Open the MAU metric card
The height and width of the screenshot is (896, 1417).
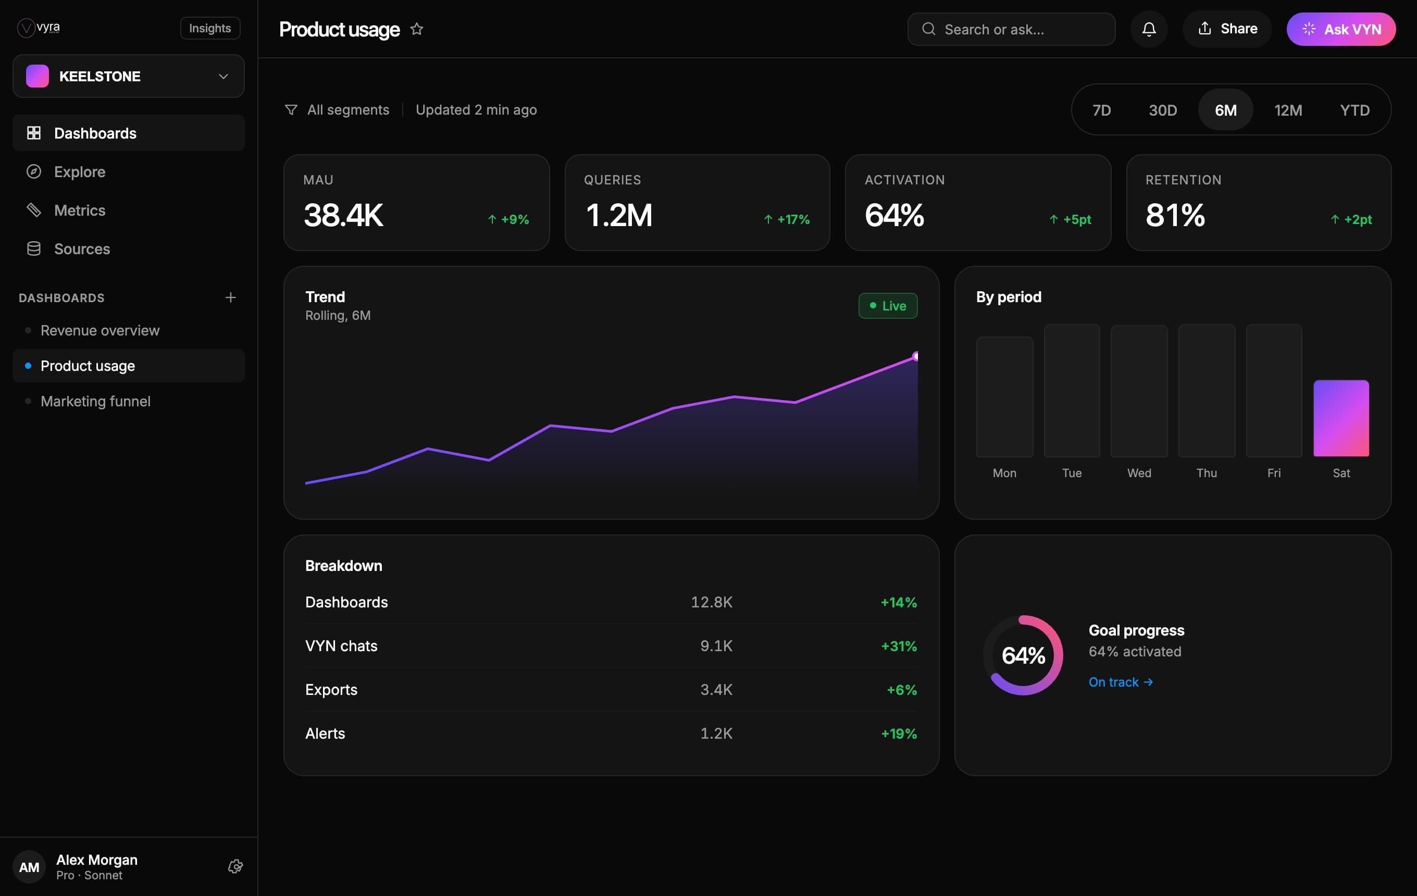[417, 203]
